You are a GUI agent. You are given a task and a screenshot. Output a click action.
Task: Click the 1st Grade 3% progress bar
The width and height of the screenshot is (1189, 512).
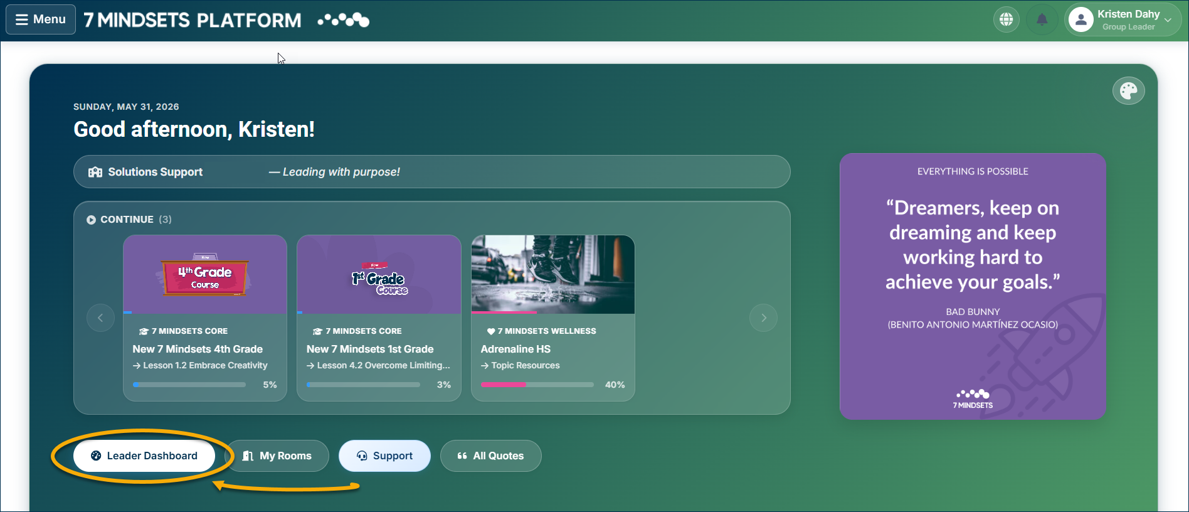(363, 385)
